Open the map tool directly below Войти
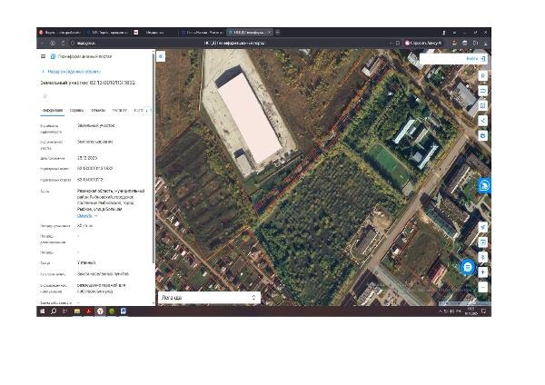This screenshot has height=385, width=545. point(482,75)
